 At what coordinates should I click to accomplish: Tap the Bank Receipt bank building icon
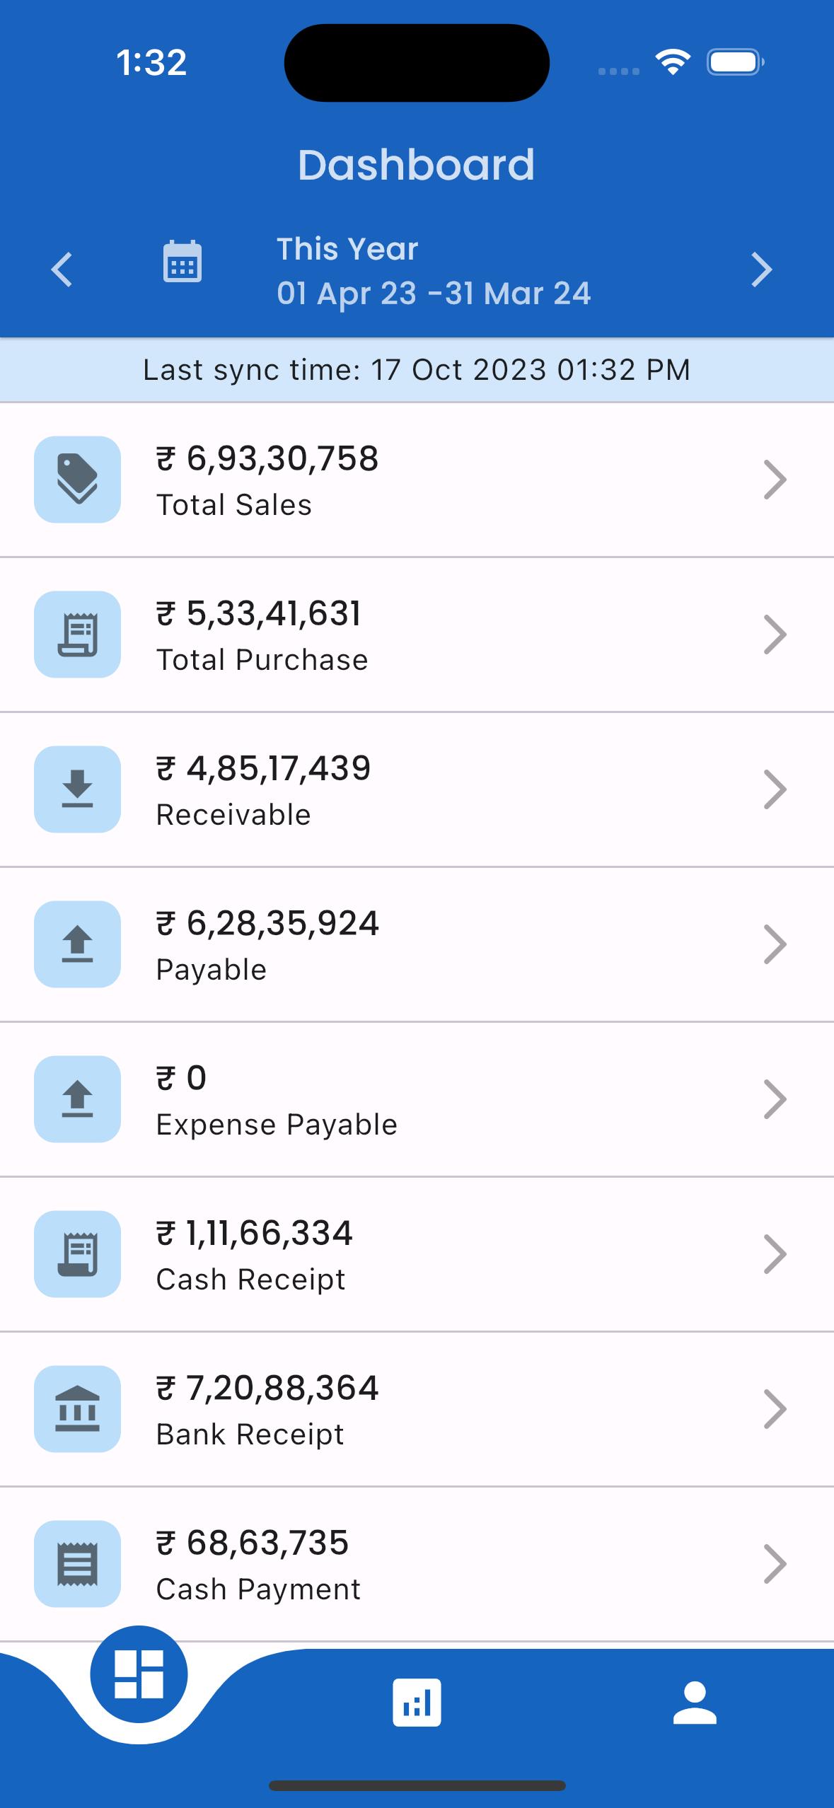coord(77,1409)
